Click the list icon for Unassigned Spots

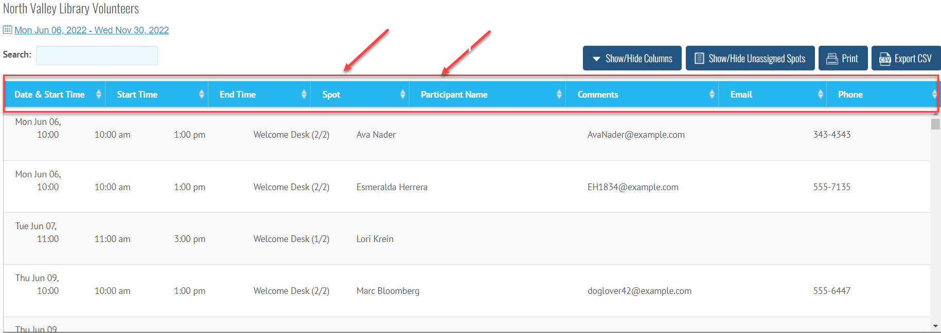(x=699, y=59)
